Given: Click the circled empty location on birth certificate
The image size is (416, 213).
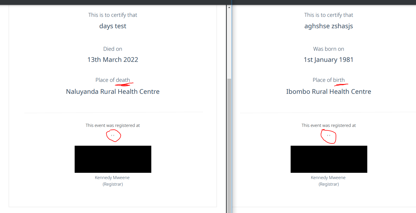Looking at the screenshot, I should [x=329, y=135].
